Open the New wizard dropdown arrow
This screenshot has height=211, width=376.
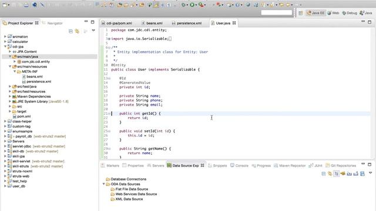coord(8,5)
